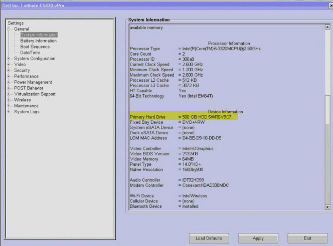Open the Boot Sequence settings
This screenshot has width=333, height=246.
click(x=35, y=47)
